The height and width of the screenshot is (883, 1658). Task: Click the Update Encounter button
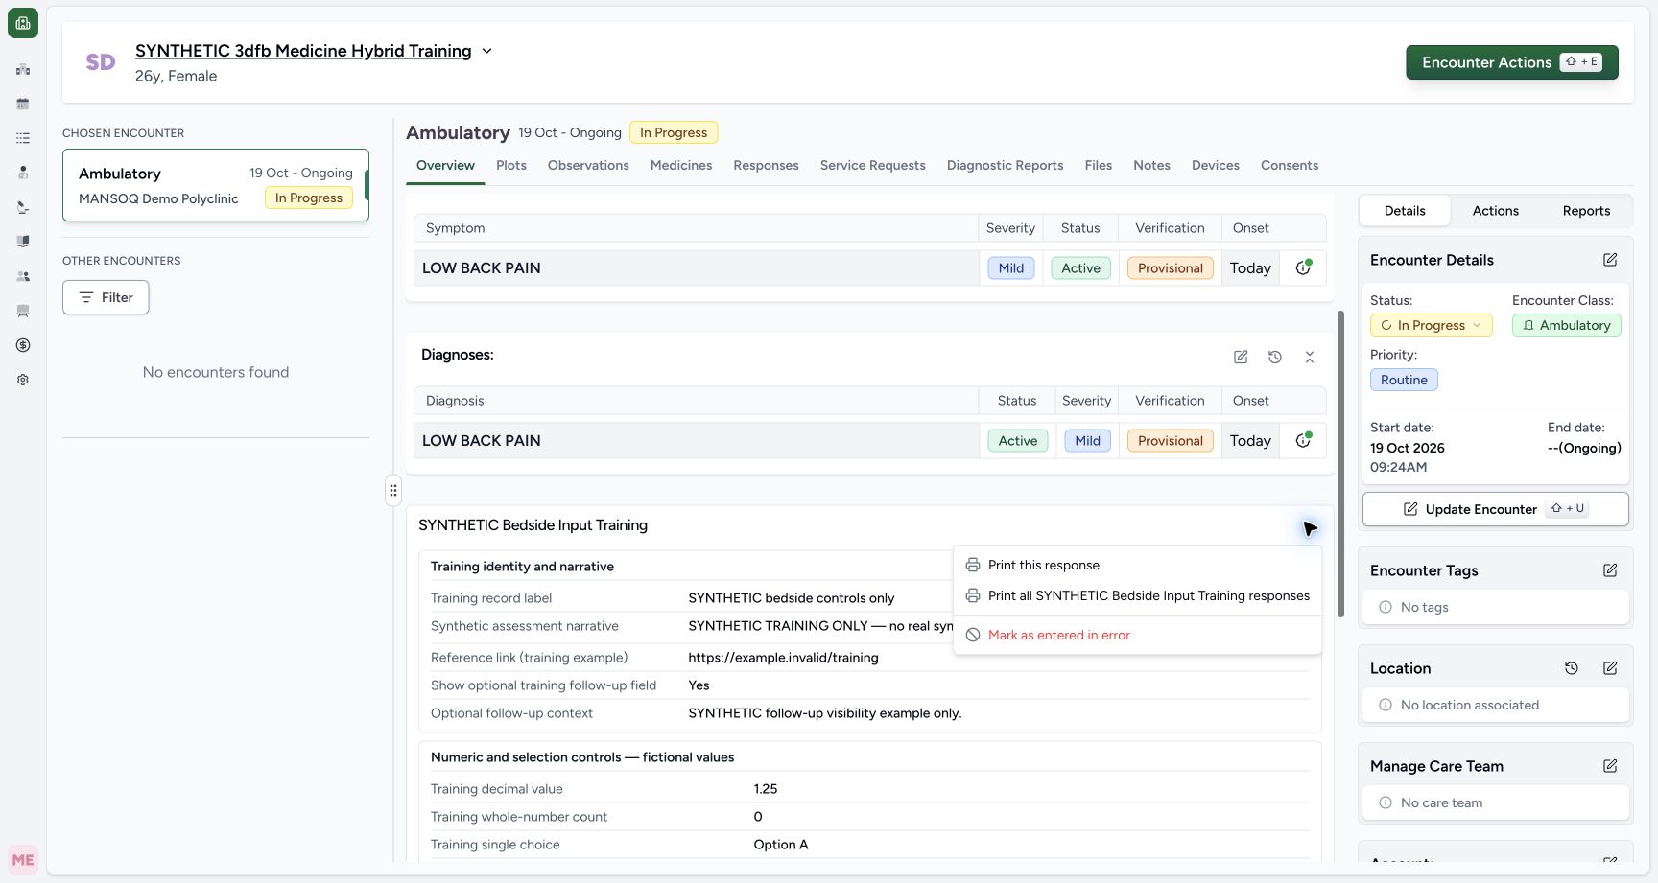[x=1495, y=509]
